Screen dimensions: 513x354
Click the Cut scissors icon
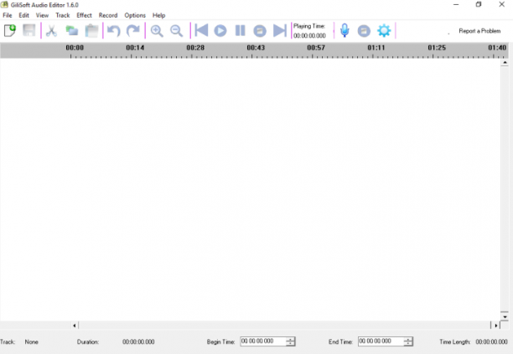tap(51, 31)
